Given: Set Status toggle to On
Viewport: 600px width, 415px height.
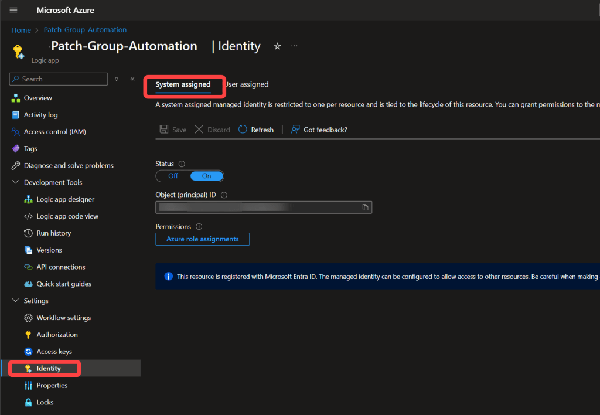Looking at the screenshot, I should click(207, 176).
